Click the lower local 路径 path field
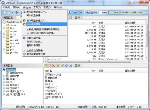The height and width of the screenshot is (110, 150). pos(115,66)
